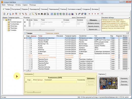Viewport: 132px width, 99px height.
Task: Open print preview with magnifier page icon
Action: (x=48, y=14)
